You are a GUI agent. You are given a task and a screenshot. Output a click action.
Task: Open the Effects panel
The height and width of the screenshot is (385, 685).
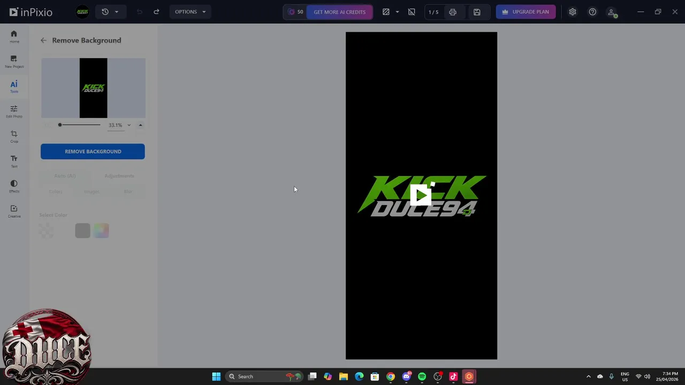coord(14,186)
